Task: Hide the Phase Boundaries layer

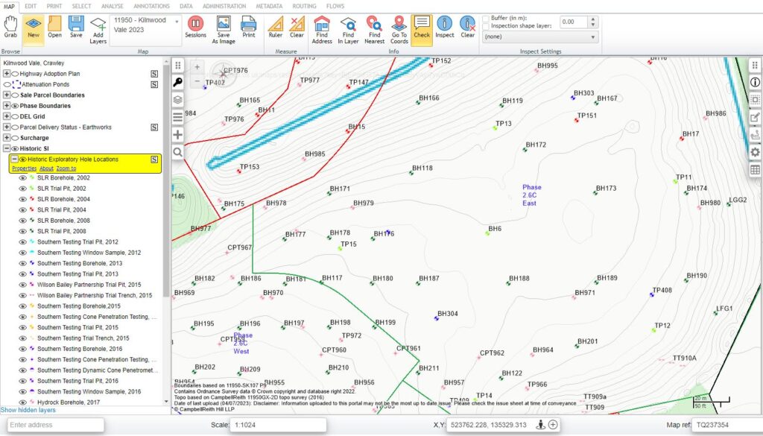Action: click(15, 106)
